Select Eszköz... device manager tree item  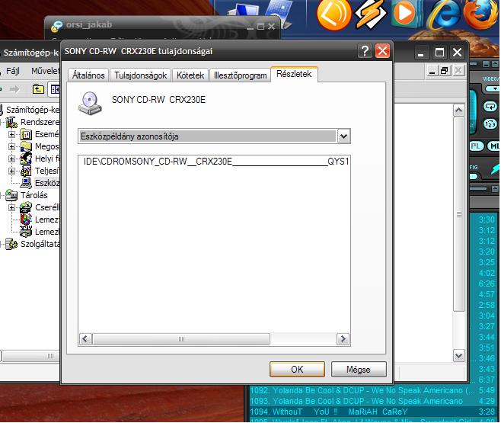pos(47,183)
